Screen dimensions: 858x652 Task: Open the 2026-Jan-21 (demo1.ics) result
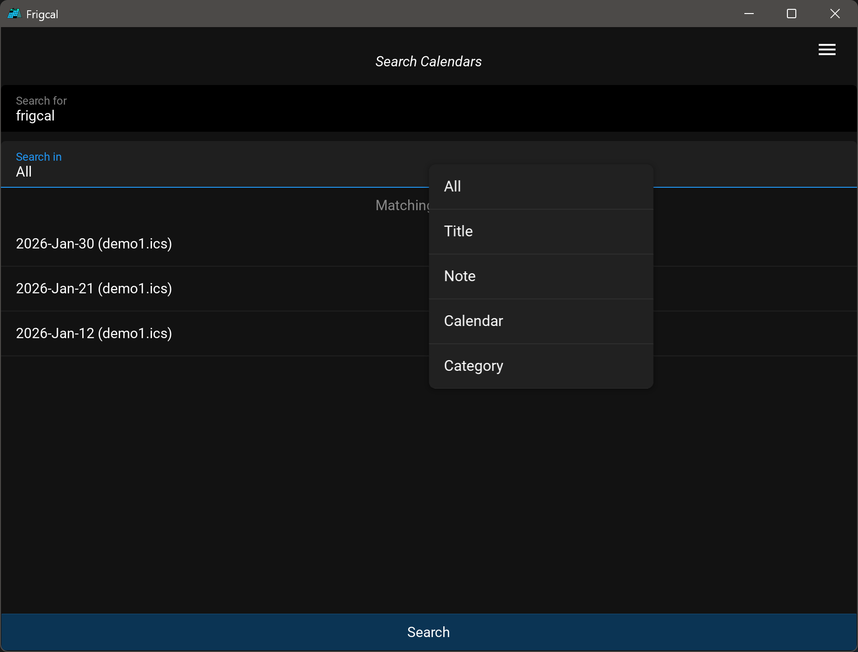point(94,289)
